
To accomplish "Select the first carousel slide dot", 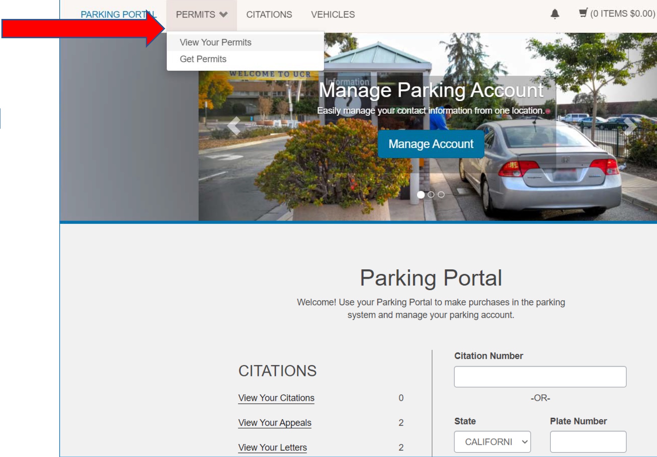I will click(x=421, y=195).
